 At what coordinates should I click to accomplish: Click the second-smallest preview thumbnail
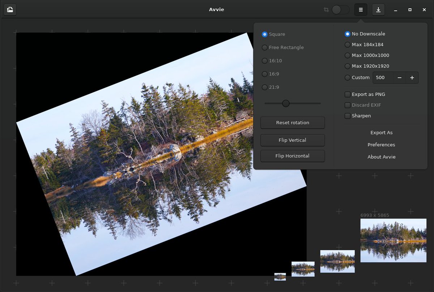pos(303,269)
